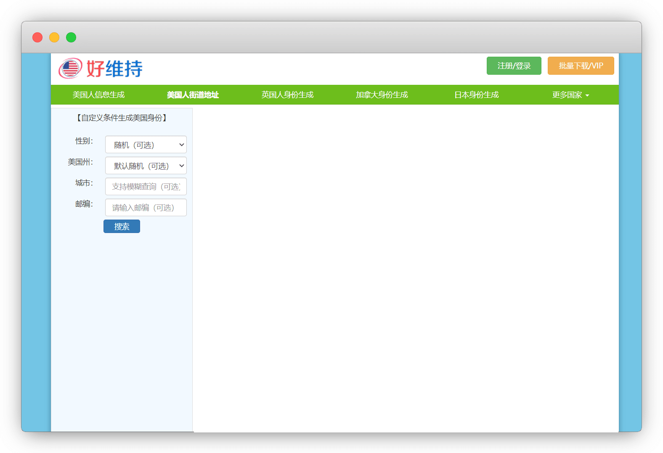663x453 pixels.
Task: Maximize window using the green button
Action: coord(71,37)
